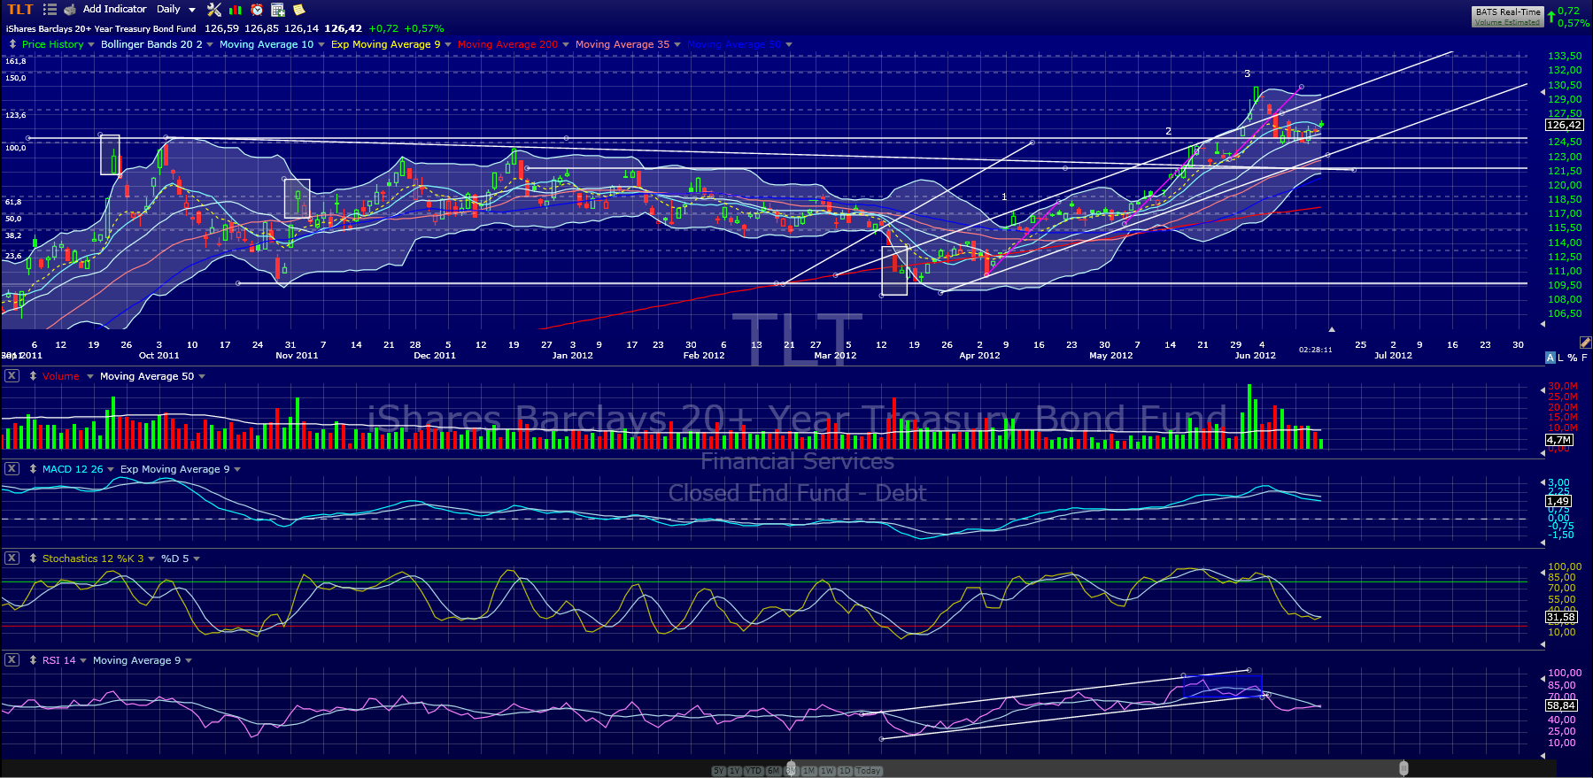The height and width of the screenshot is (778, 1593).
Task: Set an alert with the alarm clock icon
Action: pyautogui.click(x=257, y=10)
